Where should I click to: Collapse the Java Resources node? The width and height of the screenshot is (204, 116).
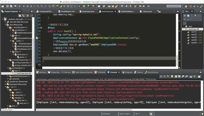click(5, 25)
